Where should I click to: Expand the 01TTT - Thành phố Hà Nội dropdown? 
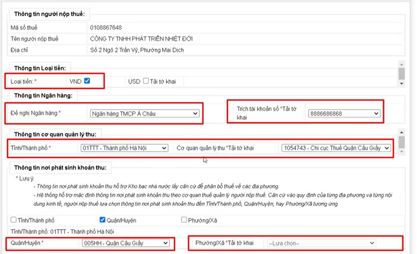[x=124, y=148]
